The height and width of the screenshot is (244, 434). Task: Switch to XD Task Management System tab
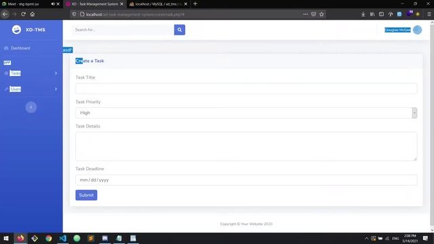point(94,4)
